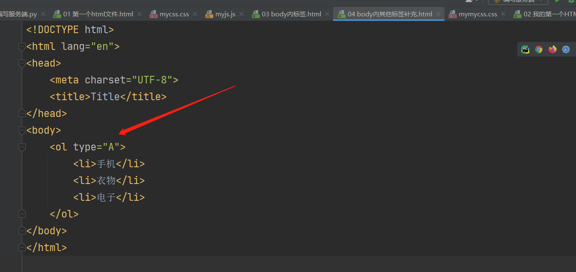Close the mymycss.css tab

[x=504, y=14]
